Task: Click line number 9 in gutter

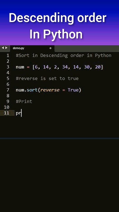Action: pyautogui.click(x=8, y=101)
